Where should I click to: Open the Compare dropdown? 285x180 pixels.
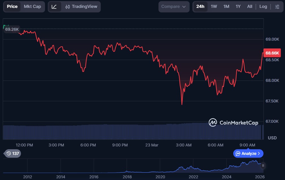pyautogui.click(x=174, y=6)
